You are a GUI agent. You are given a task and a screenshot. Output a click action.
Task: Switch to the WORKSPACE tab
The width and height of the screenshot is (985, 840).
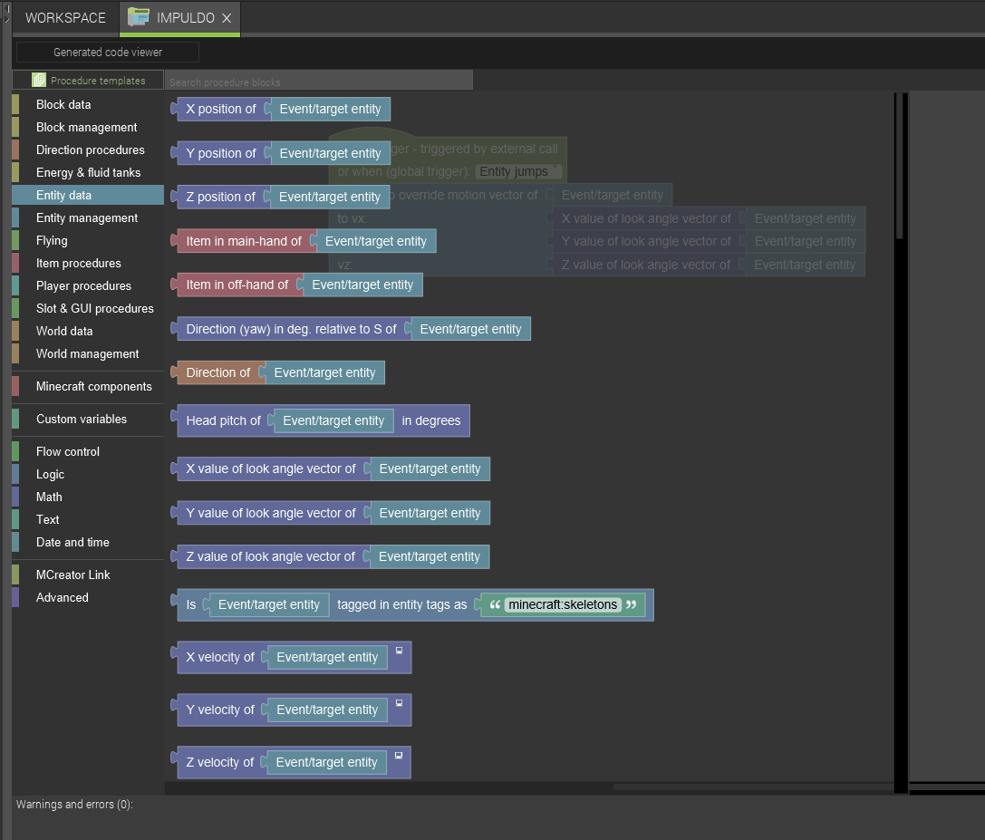click(x=64, y=17)
